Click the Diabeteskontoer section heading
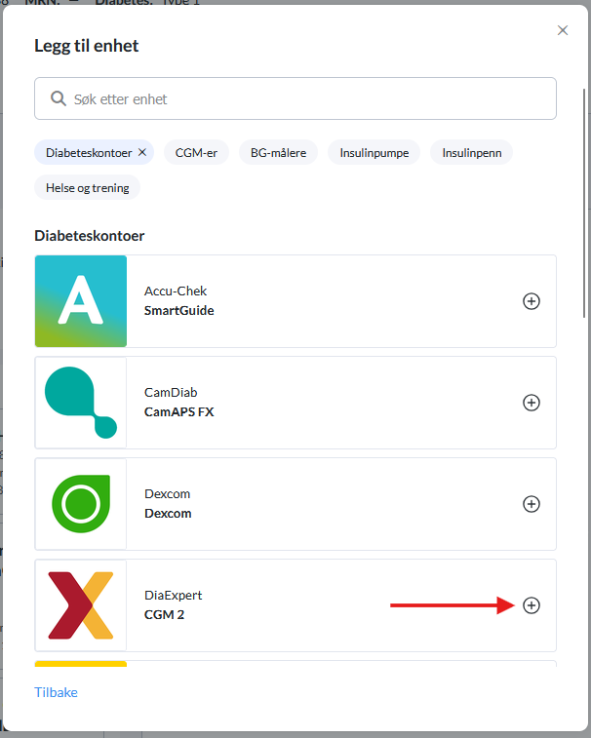This screenshot has height=738, width=591. coord(90,236)
